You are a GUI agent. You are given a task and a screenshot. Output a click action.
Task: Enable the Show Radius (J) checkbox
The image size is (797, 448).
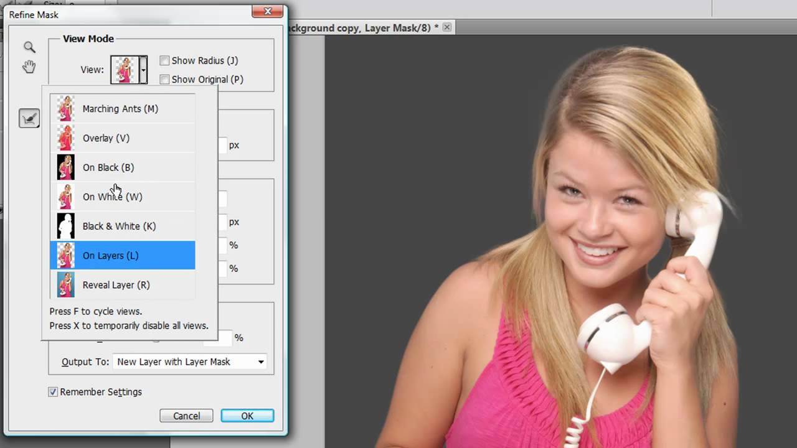(x=164, y=60)
